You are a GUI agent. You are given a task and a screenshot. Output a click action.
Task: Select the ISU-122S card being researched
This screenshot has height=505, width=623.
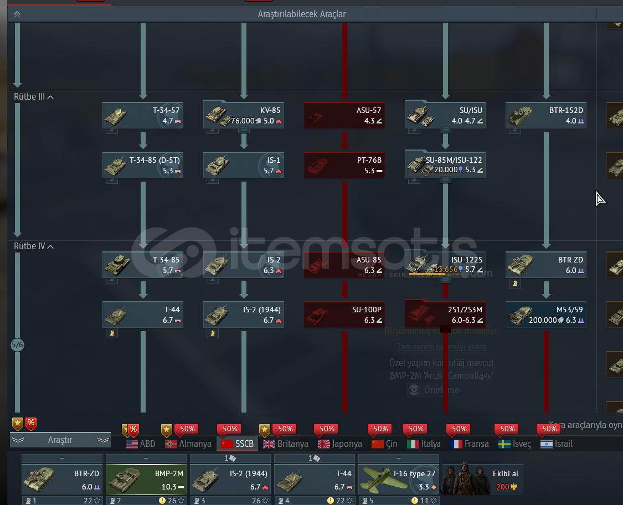tap(445, 265)
